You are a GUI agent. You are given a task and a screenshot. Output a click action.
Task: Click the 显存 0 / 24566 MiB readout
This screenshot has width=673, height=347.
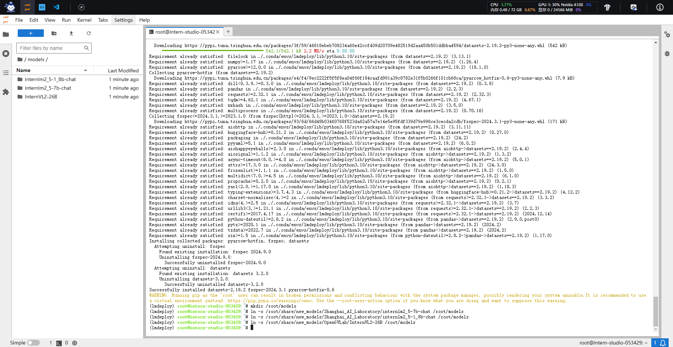tap(559, 10)
